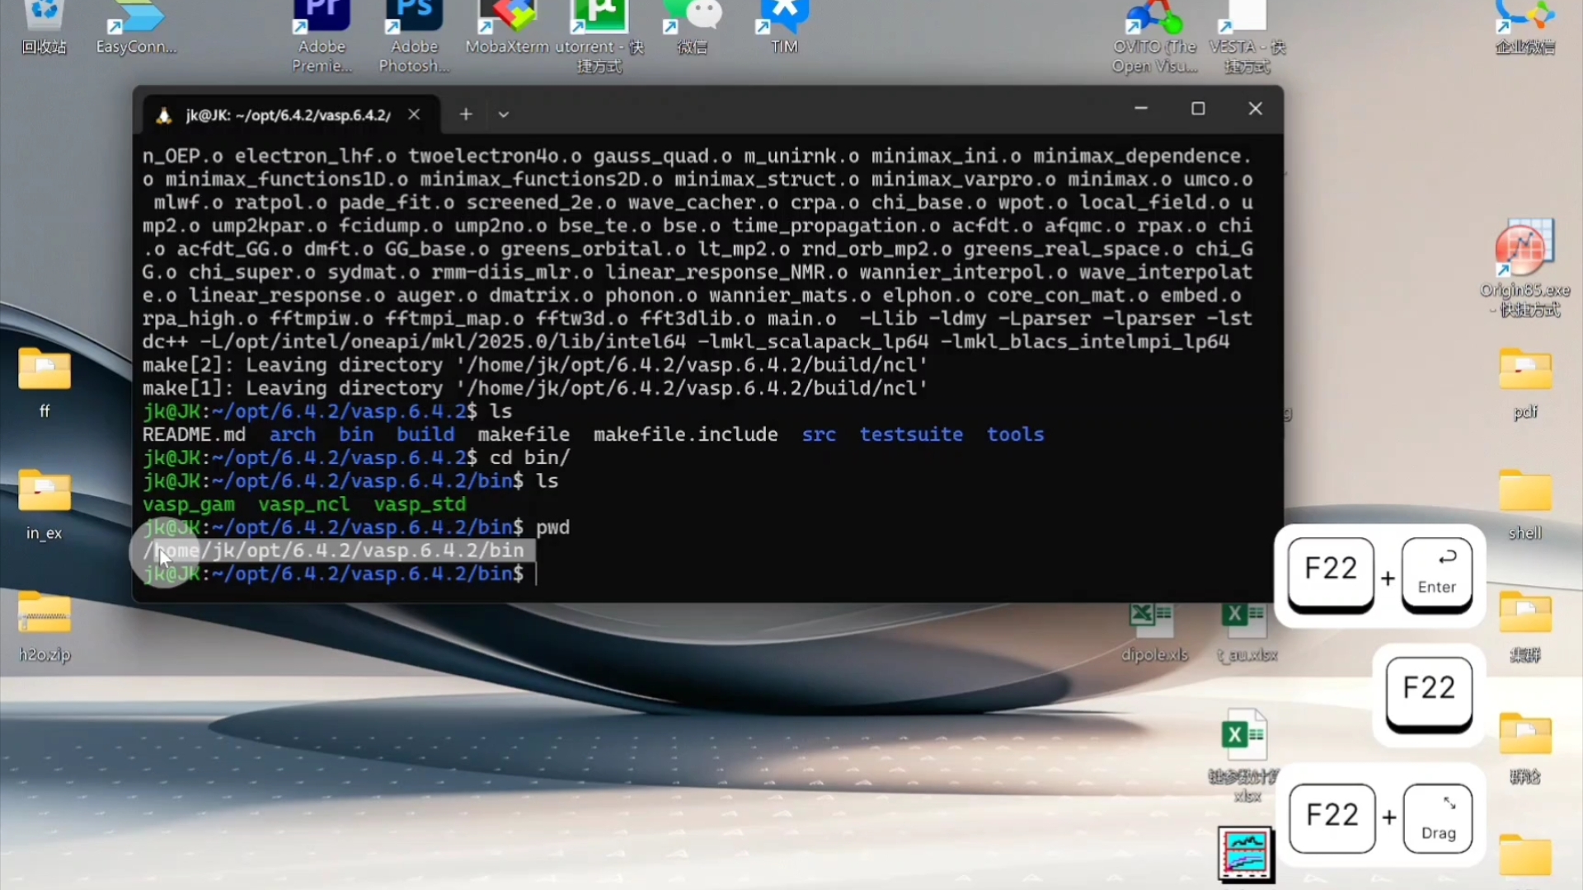Open the shell folder on desktop
The height and width of the screenshot is (890, 1583).
click(1524, 494)
